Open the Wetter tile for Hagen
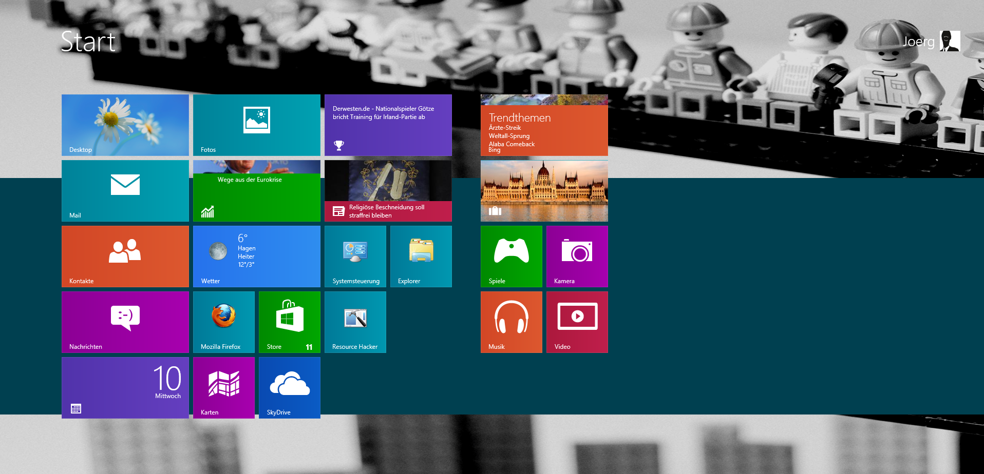 pyautogui.click(x=257, y=256)
